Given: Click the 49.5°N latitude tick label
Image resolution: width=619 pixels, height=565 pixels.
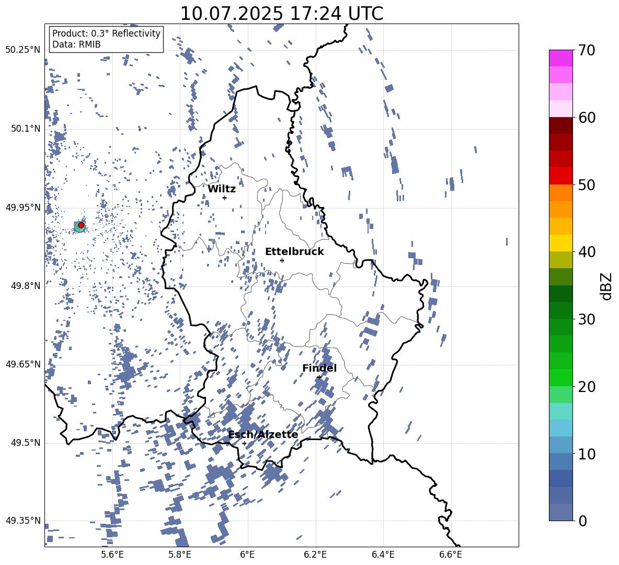Looking at the screenshot, I should click(26, 443).
